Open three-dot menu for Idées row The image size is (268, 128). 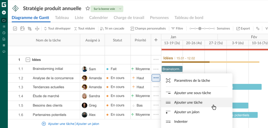point(156,60)
